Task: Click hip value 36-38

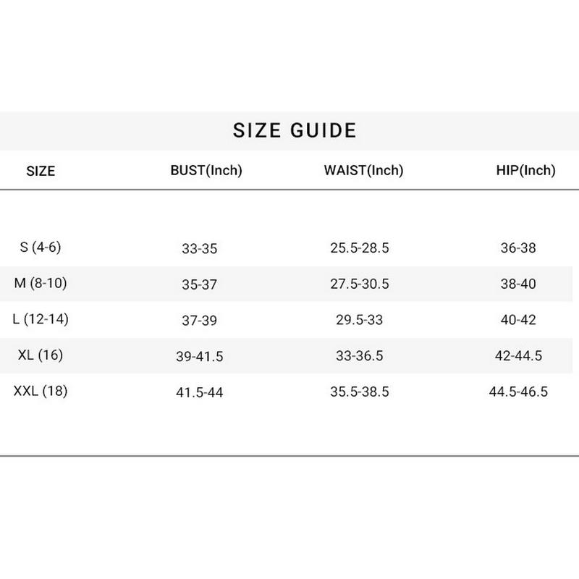Action: click(x=518, y=248)
